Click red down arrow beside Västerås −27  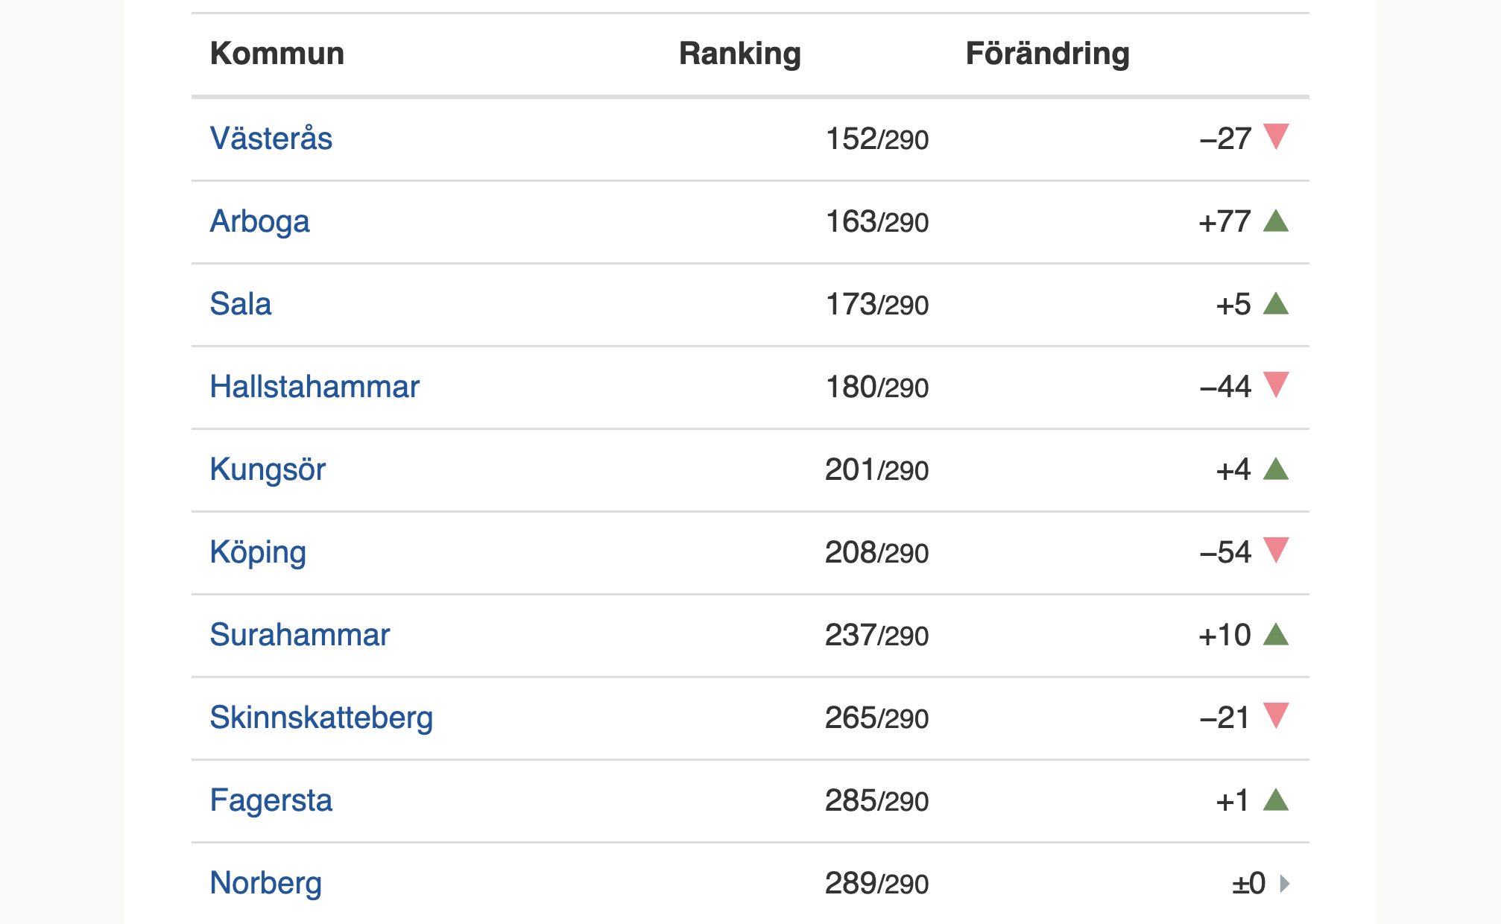click(1276, 136)
